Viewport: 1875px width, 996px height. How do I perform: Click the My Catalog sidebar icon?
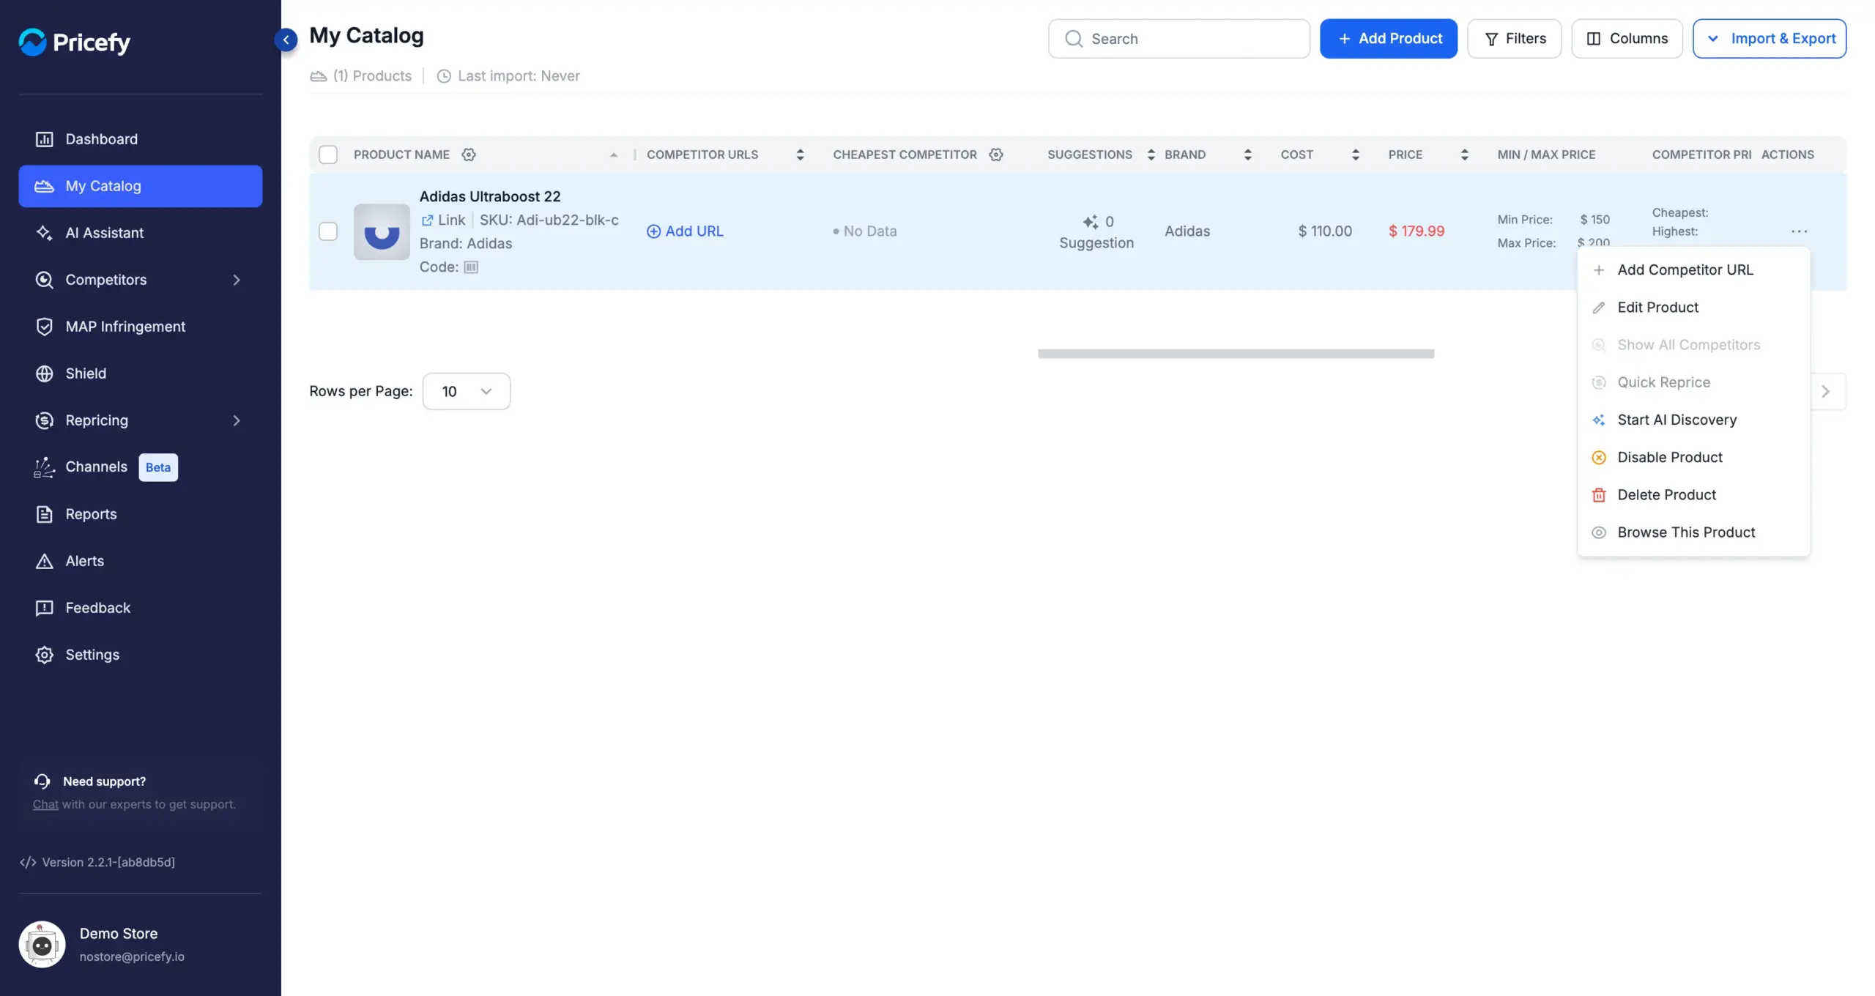click(45, 186)
